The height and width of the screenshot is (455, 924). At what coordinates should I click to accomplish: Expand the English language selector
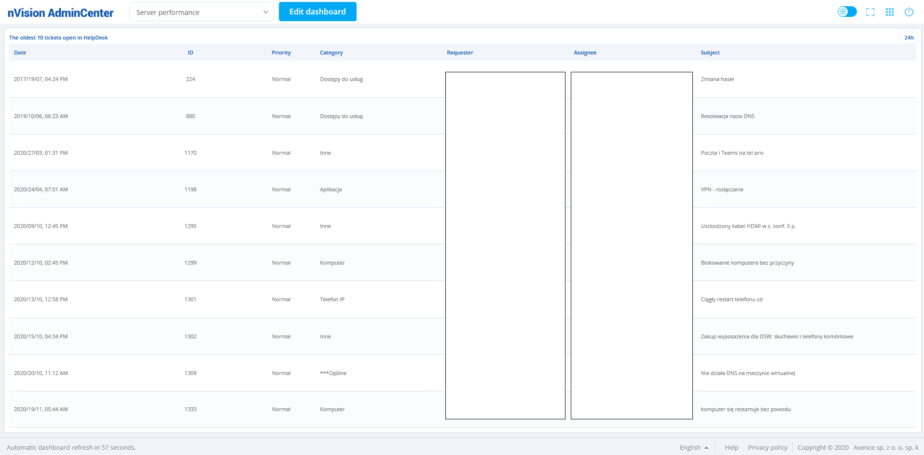click(x=694, y=447)
